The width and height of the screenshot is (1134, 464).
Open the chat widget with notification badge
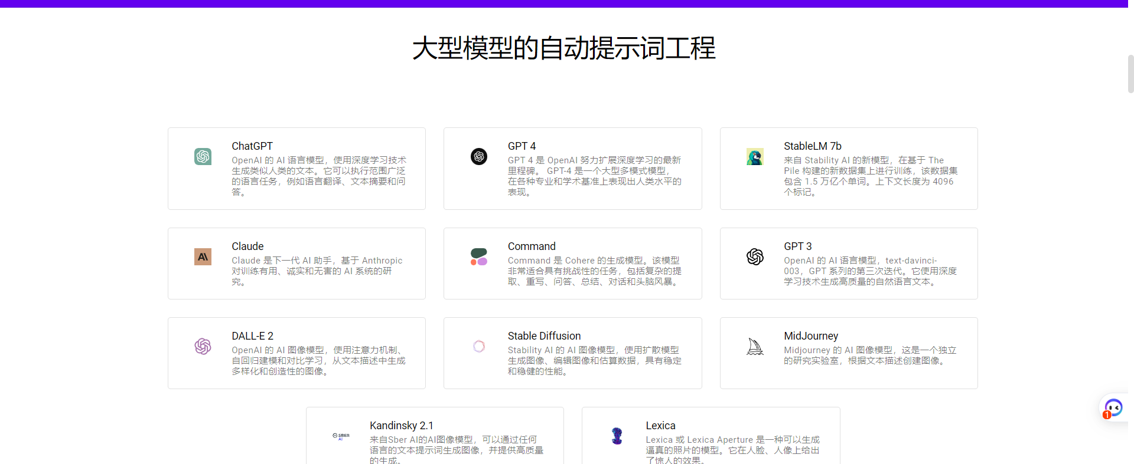[1113, 407]
